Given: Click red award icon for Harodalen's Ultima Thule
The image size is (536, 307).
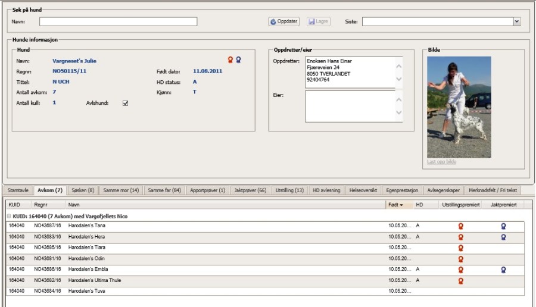Looking at the screenshot, I should click(460, 281).
